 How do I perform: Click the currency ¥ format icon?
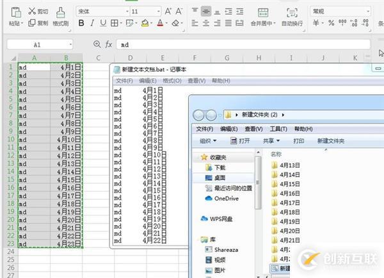coord(316,23)
